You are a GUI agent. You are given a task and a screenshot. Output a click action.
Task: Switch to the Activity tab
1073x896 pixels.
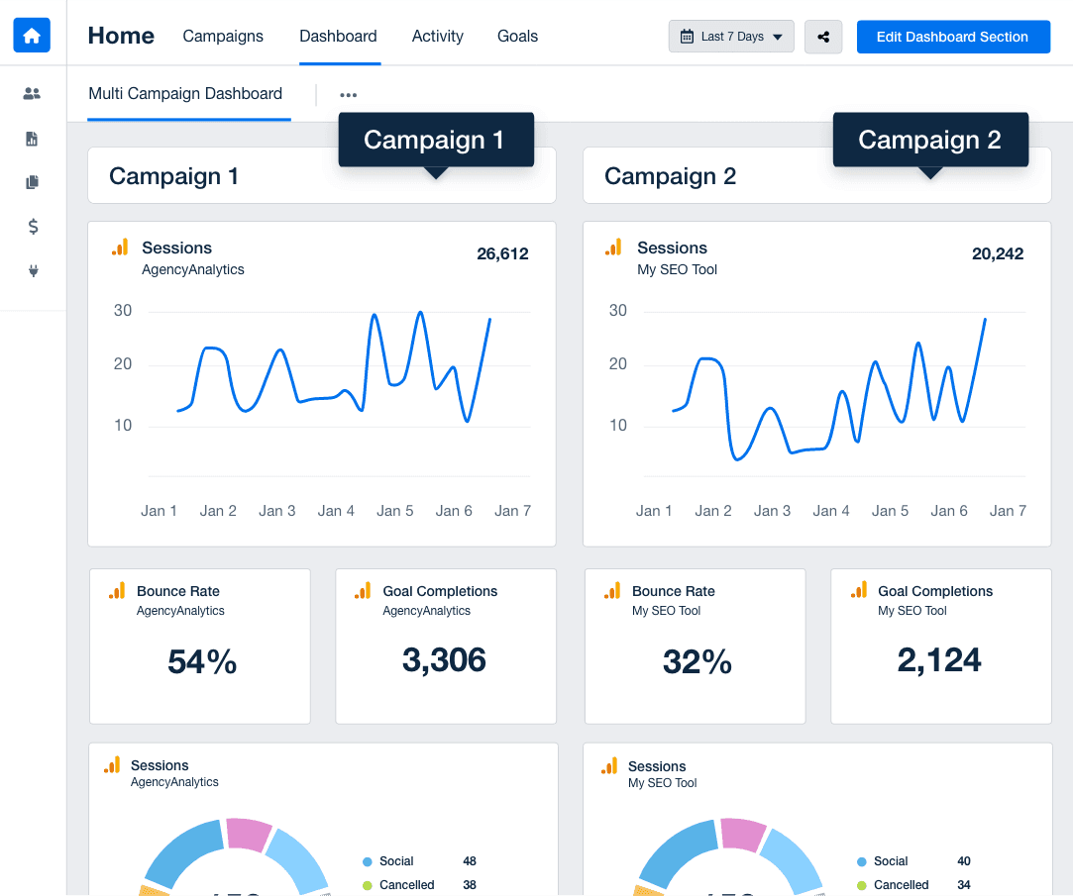click(437, 36)
